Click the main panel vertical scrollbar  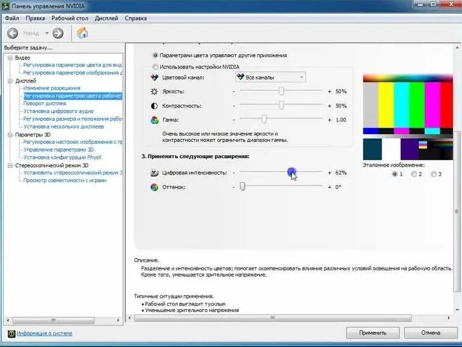(457, 211)
